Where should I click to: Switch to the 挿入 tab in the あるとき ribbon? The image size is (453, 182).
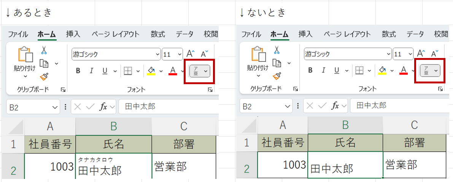pyautogui.click(x=73, y=34)
